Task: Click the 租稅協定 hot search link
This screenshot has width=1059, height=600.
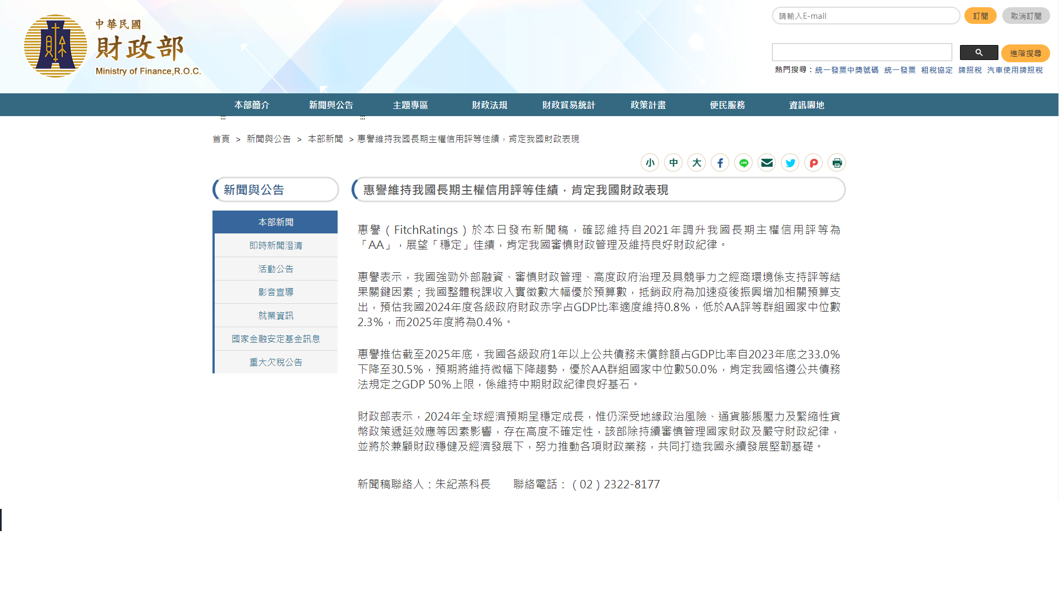Action: click(x=936, y=70)
